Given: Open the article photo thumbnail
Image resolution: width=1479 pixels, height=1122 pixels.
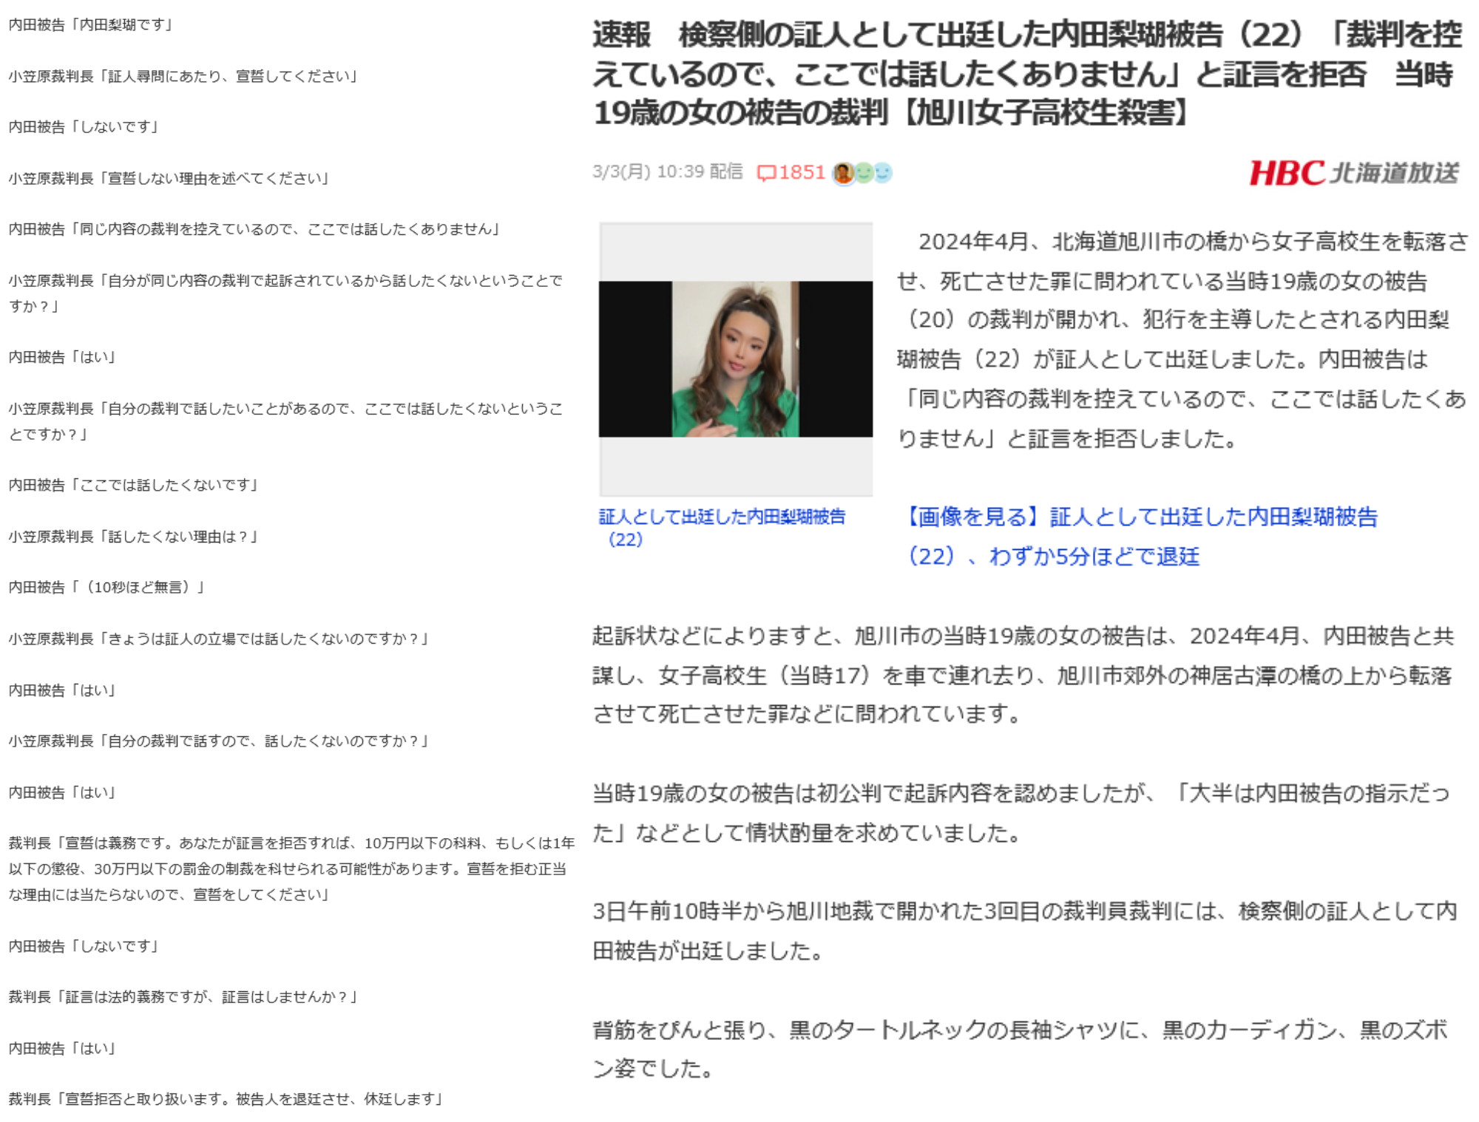Looking at the screenshot, I should [x=735, y=359].
